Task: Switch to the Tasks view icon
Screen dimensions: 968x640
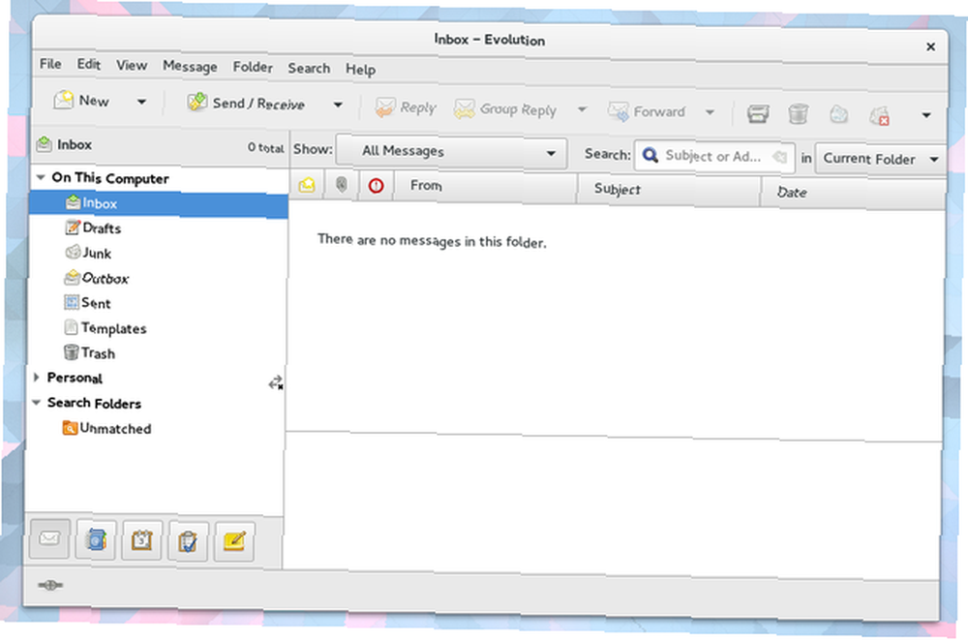Action: click(188, 542)
